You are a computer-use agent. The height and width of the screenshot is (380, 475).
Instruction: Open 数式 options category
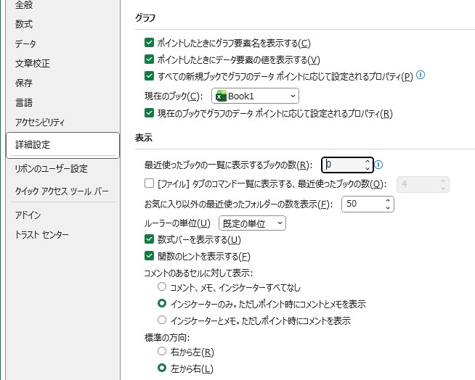coord(24,24)
